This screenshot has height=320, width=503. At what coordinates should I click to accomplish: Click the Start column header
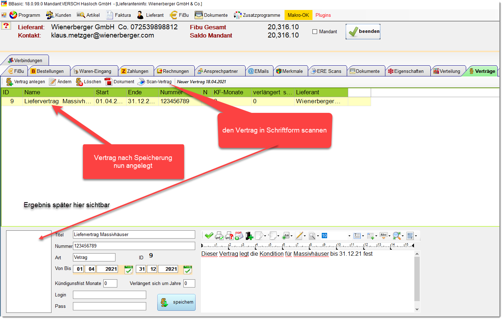(110, 92)
